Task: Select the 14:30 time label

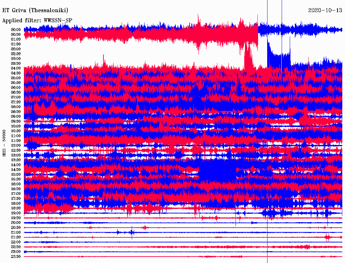Action: click(16, 170)
